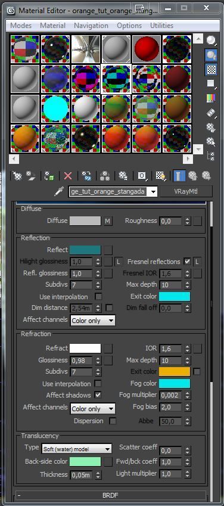Image resolution: width=224 pixels, height=506 pixels.
Task: Click the Diffuse M map button
Action: pyautogui.click(x=107, y=221)
